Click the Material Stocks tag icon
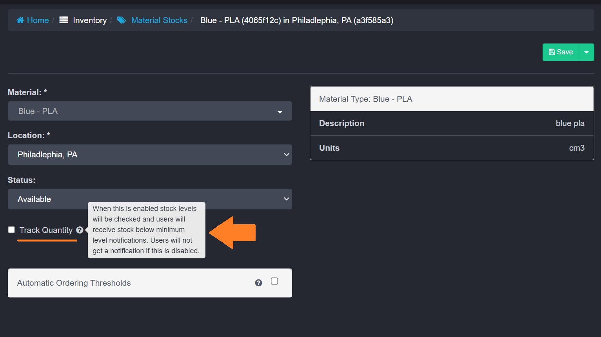Screen dimensions: 601x337 pyautogui.click(x=122, y=20)
